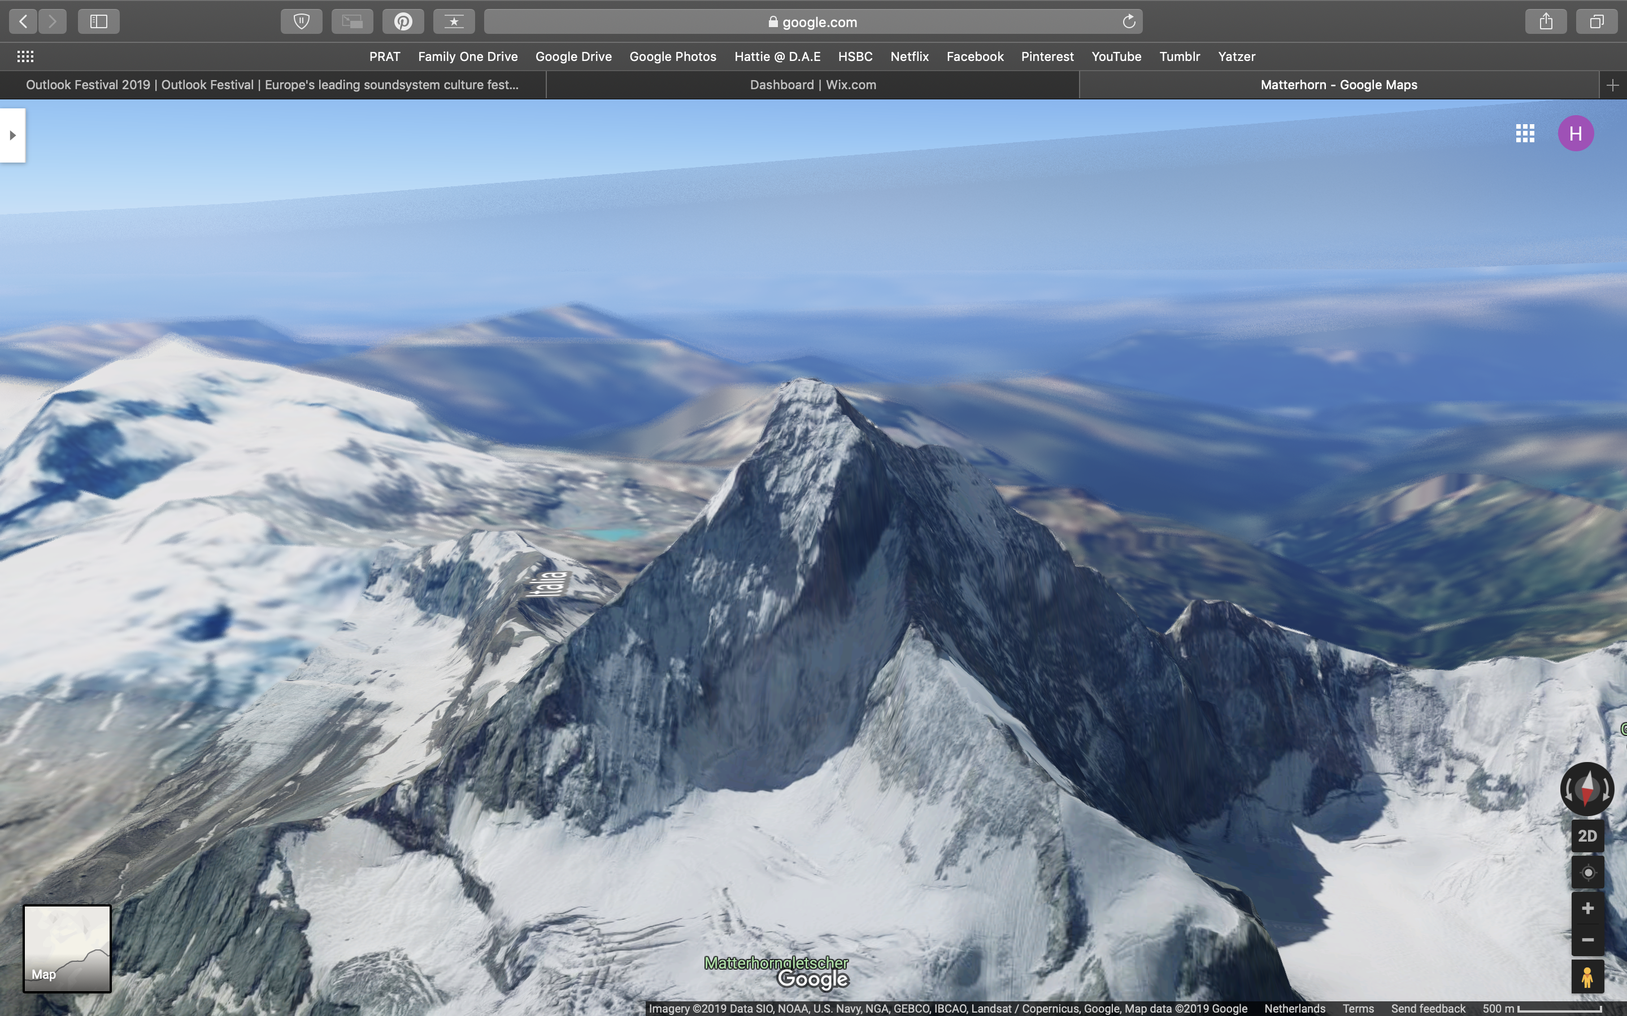Select the Street View pegman
The image size is (1627, 1016).
click(x=1587, y=977)
